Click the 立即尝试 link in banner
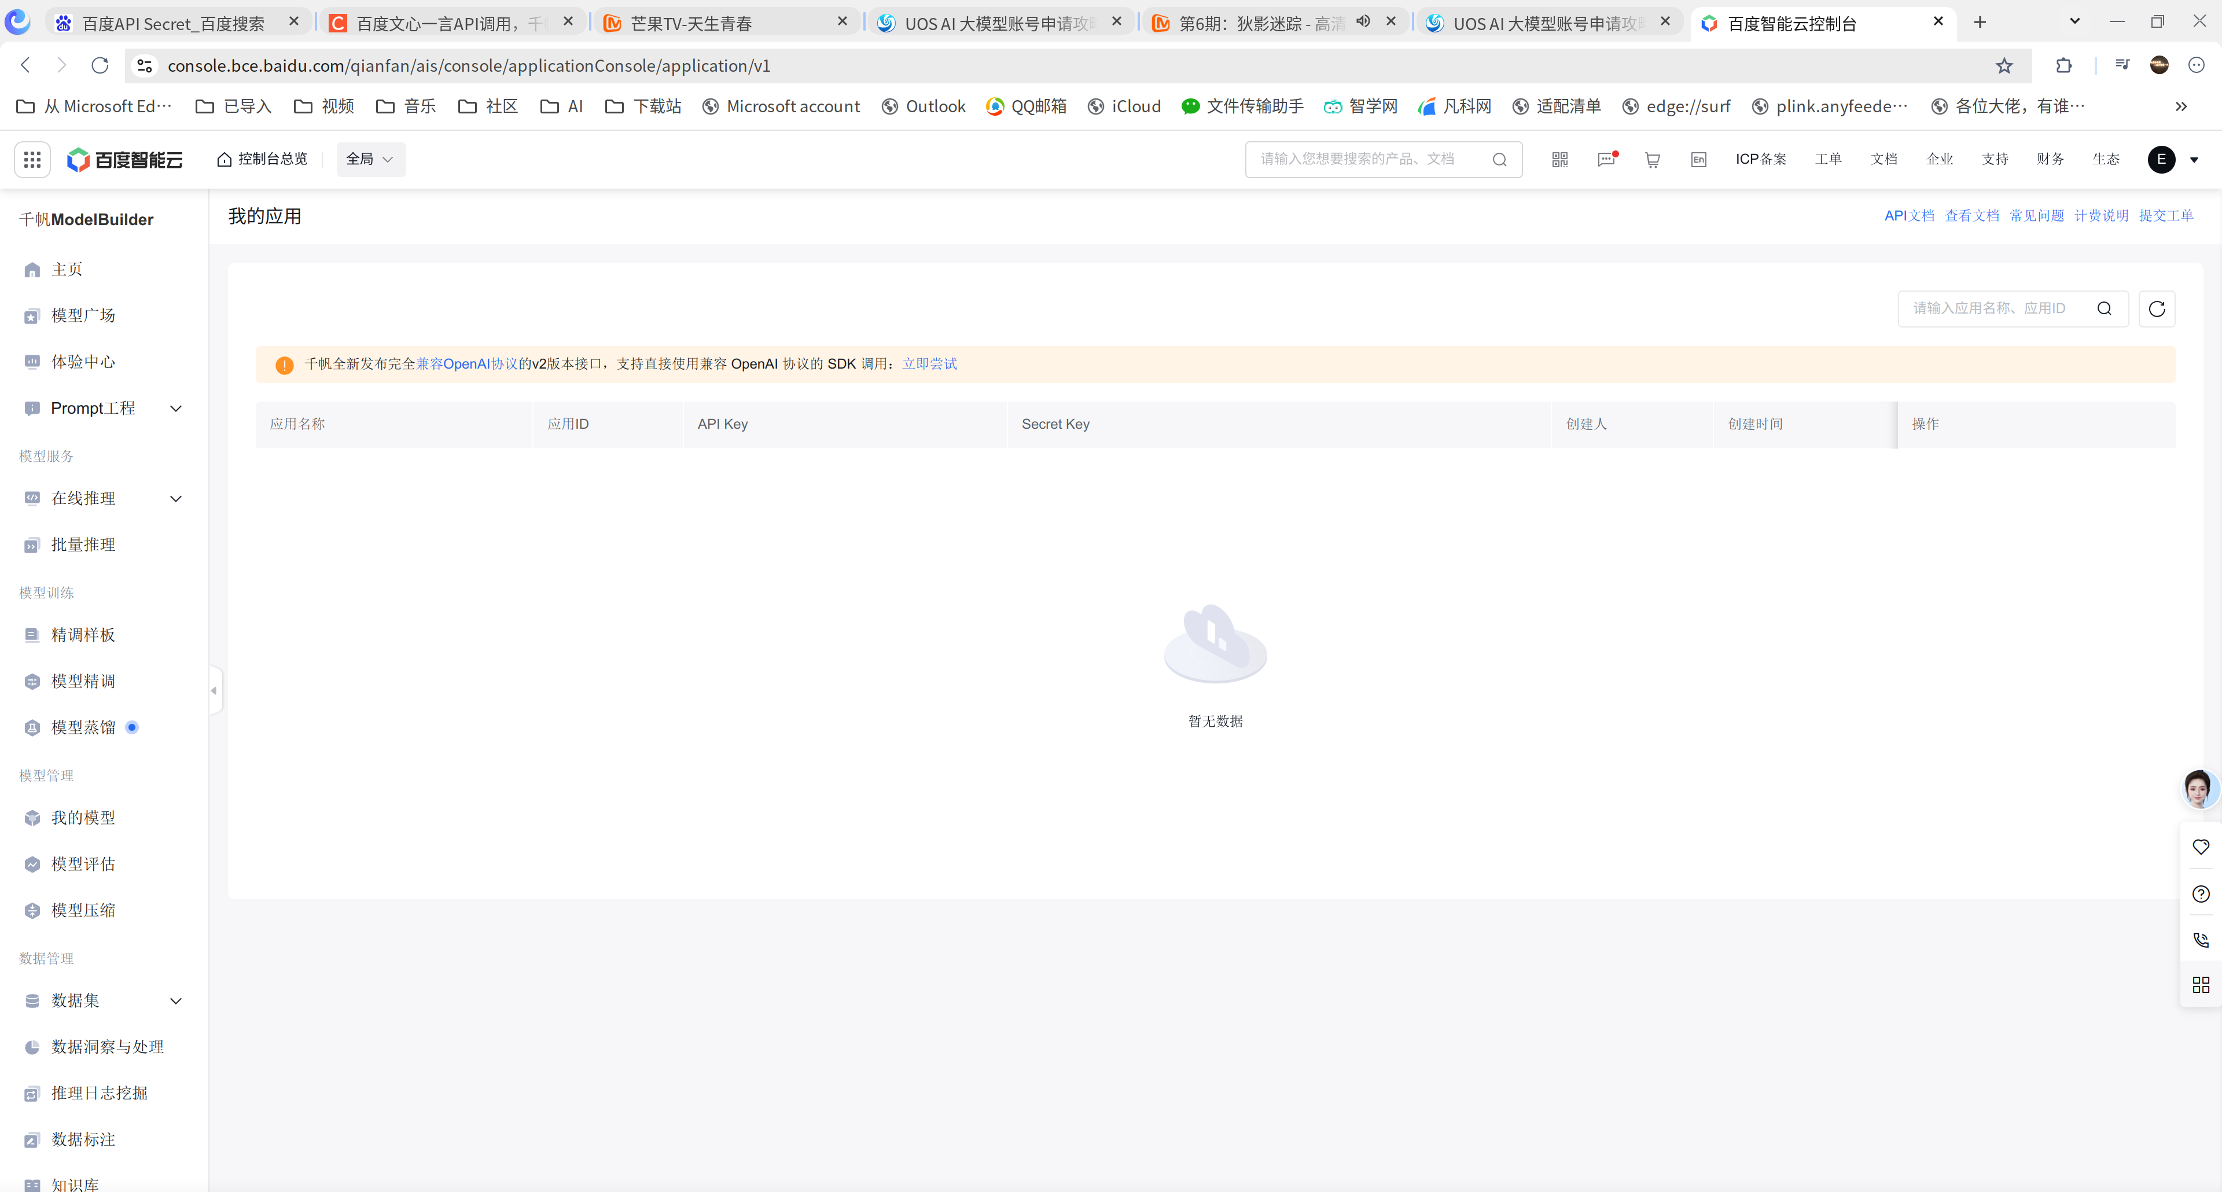Image resolution: width=2222 pixels, height=1192 pixels. point(930,364)
